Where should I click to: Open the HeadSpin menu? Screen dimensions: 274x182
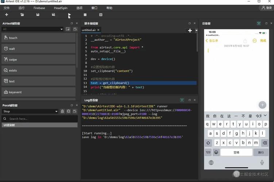[x=61, y=8]
